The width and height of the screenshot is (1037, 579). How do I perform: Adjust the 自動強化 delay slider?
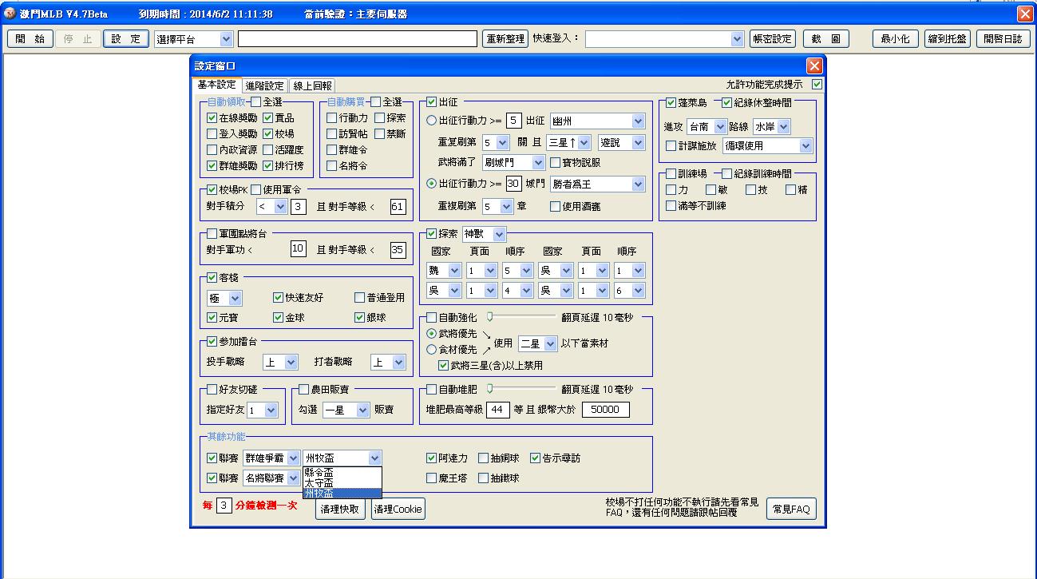[490, 318]
